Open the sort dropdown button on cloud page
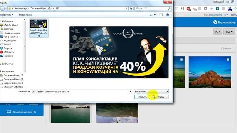Screen dimensions: 237x133 tap(217, 32)
